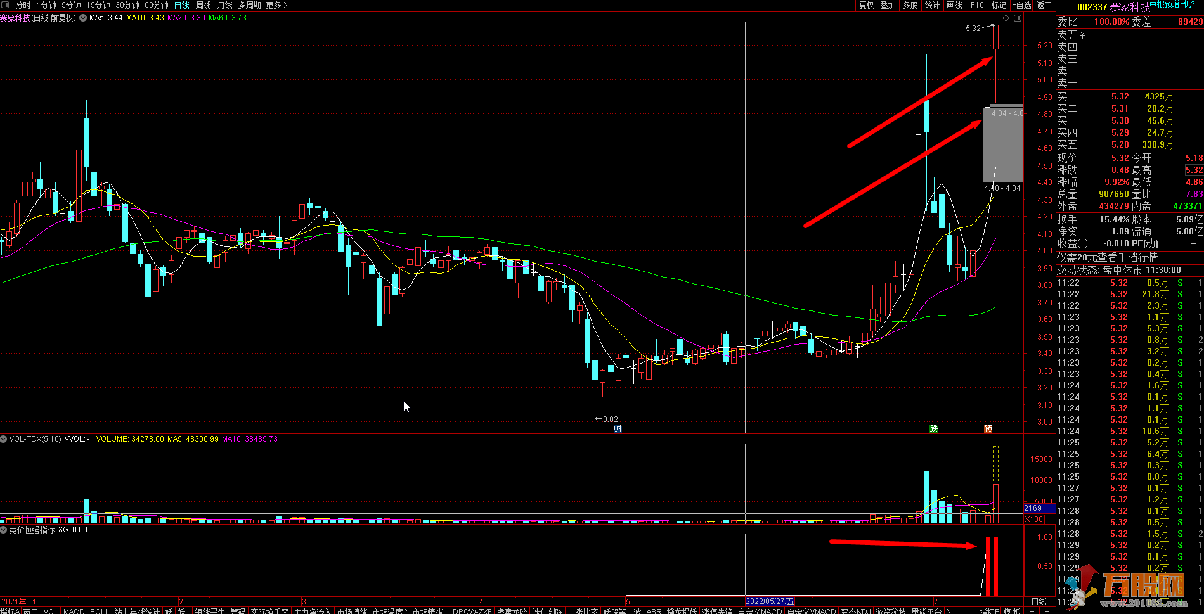This screenshot has width=1204, height=614.
Task: Select 1分钟 period
Action: [46, 5]
